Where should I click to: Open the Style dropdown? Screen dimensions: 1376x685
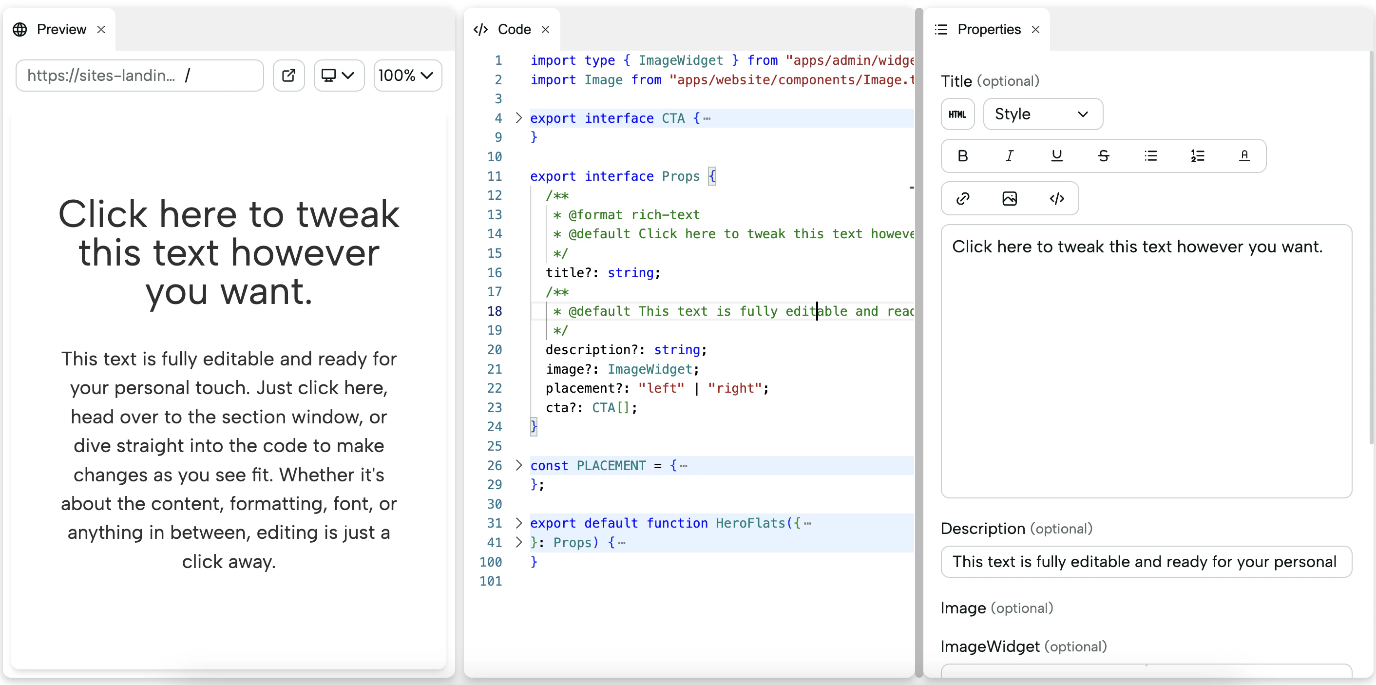pyautogui.click(x=1042, y=114)
